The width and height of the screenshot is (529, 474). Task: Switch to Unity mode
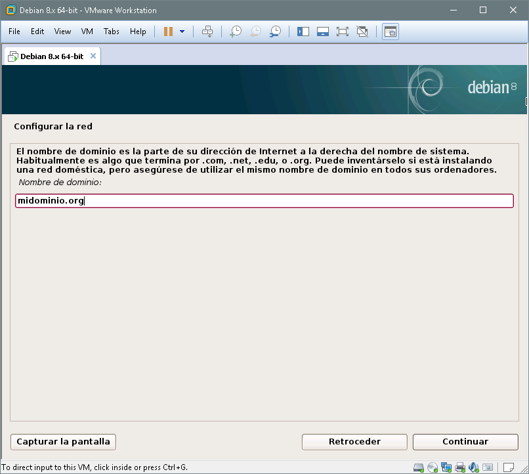pyautogui.click(x=362, y=32)
